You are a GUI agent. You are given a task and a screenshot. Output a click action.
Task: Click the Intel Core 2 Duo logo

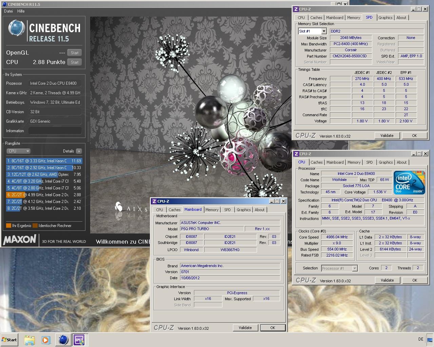click(409, 183)
